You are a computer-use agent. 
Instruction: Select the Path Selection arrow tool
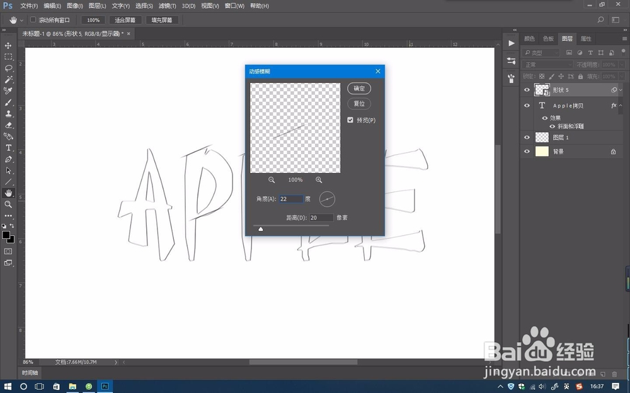(8, 170)
